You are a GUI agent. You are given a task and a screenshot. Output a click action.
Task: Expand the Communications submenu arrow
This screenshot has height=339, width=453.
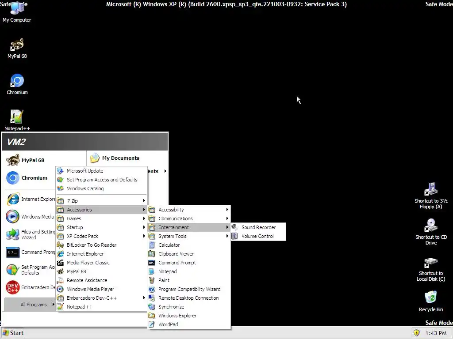(x=227, y=218)
